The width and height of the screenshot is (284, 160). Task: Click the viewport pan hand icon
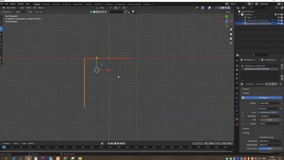tap(231, 34)
